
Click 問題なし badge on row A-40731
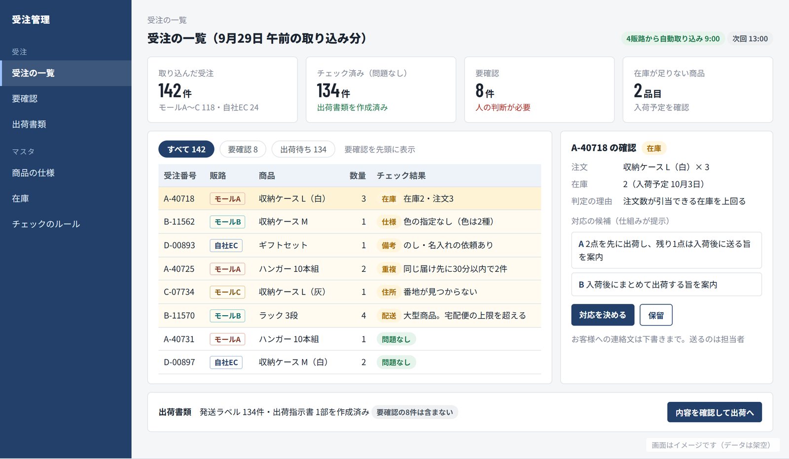click(x=396, y=339)
